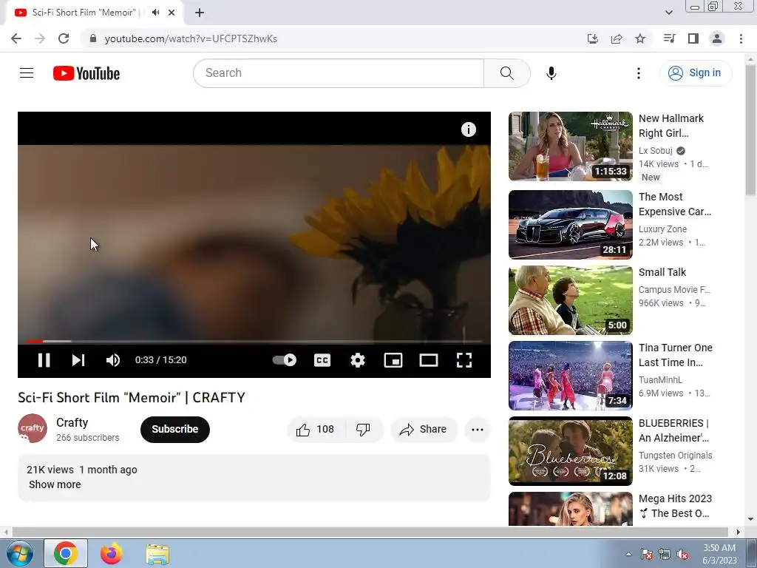The image size is (757, 568).
Task: Sign in to YouTube
Action: click(x=695, y=73)
